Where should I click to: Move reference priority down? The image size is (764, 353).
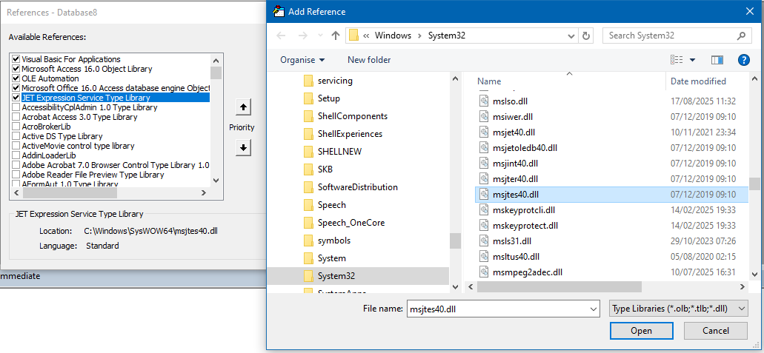click(x=242, y=147)
